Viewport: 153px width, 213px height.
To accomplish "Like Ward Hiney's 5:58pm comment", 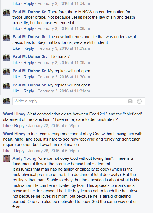I will click(x=7, y=126).
